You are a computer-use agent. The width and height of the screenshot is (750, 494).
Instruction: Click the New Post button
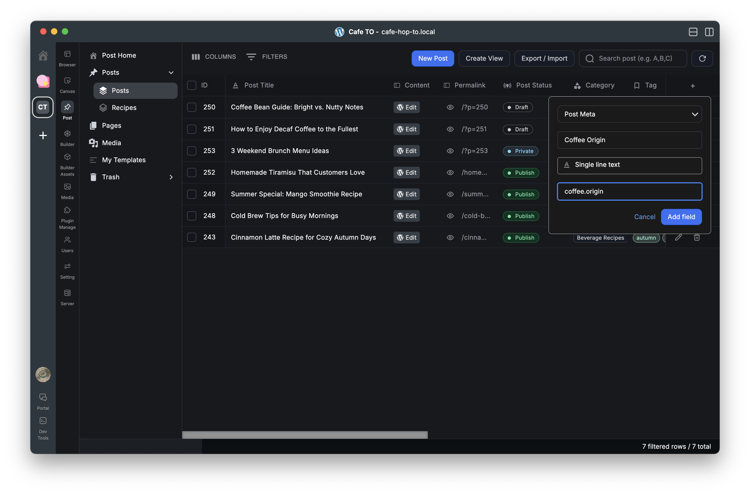click(x=432, y=58)
